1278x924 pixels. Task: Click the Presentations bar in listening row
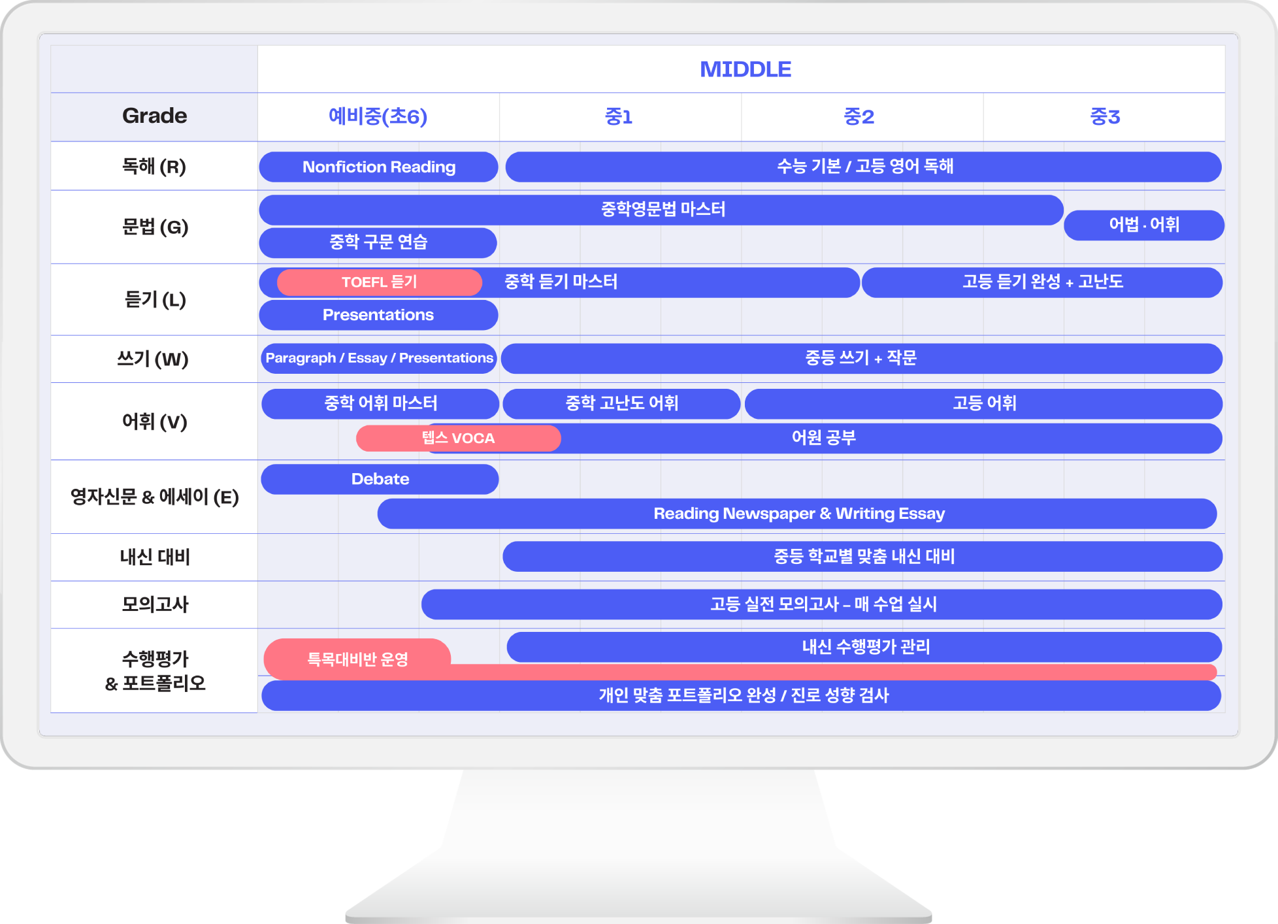click(x=378, y=315)
